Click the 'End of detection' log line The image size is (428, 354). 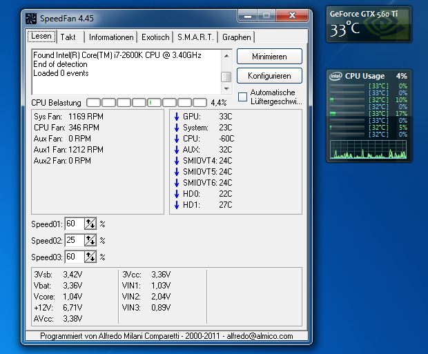pos(60,64)
